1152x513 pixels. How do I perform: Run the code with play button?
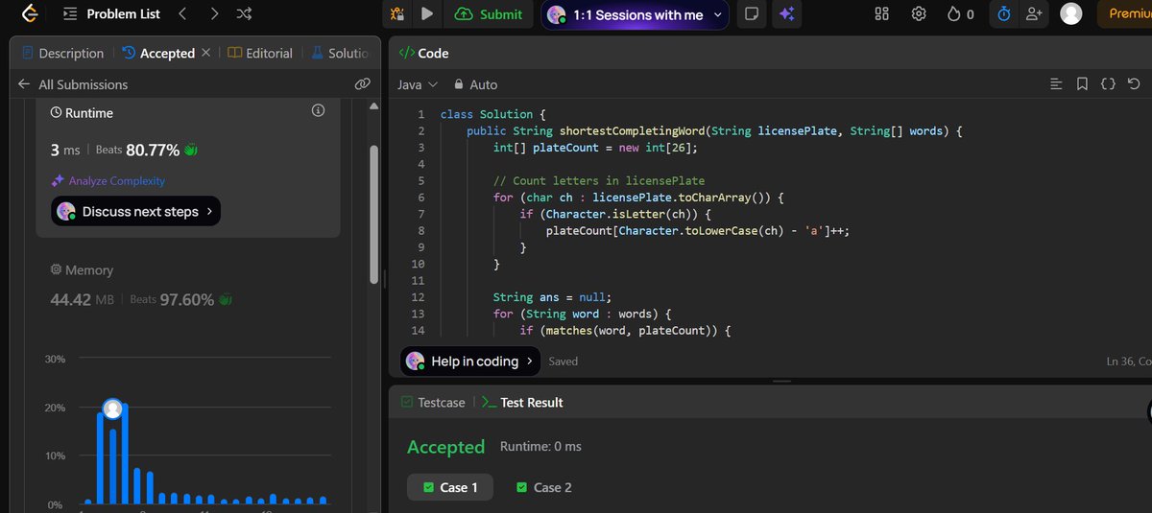(427, 13)
